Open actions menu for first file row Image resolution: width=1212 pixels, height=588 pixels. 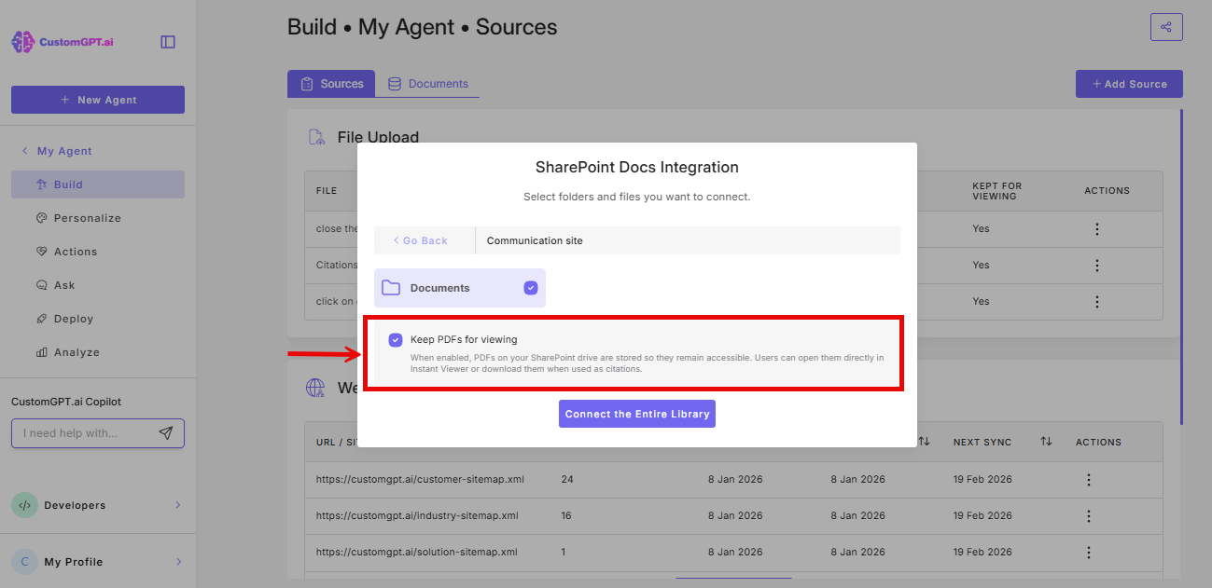tap(1097, 228)
